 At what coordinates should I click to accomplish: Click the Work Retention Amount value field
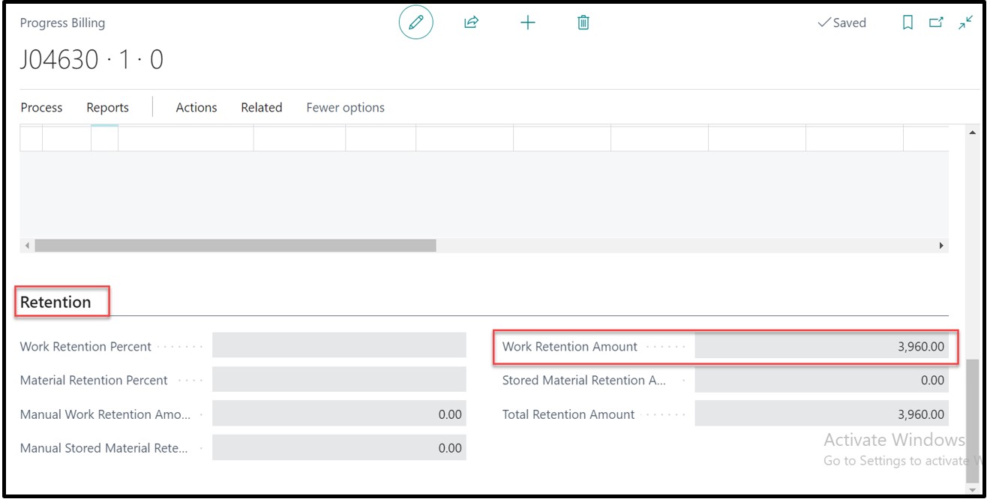[x=820, y=346]
